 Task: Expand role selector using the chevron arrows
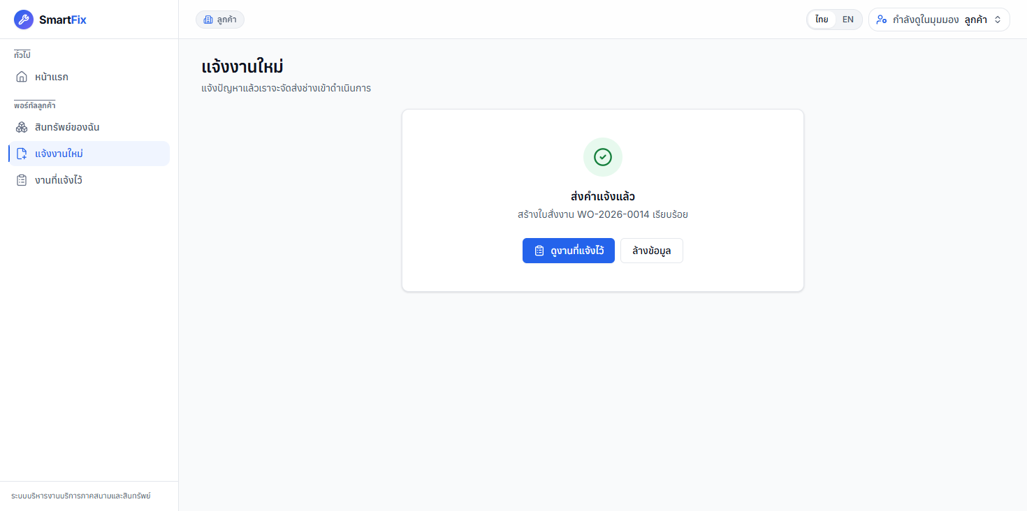pos(998,20)
